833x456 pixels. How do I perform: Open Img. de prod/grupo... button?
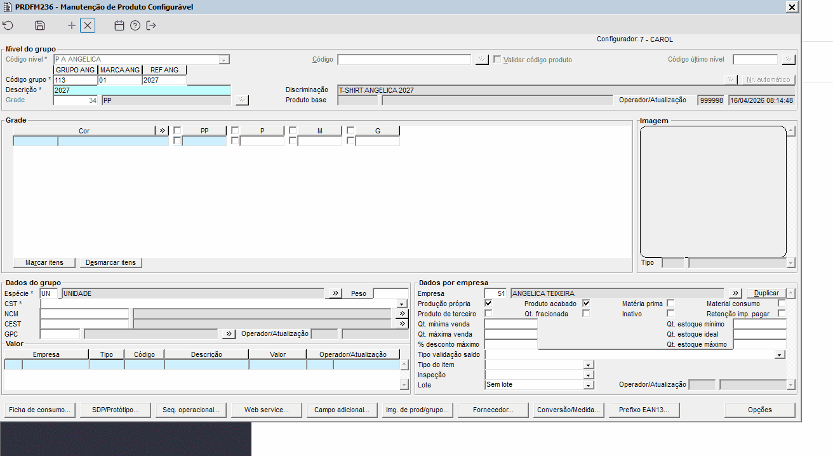pyautogui.click(x=418, y=410)
